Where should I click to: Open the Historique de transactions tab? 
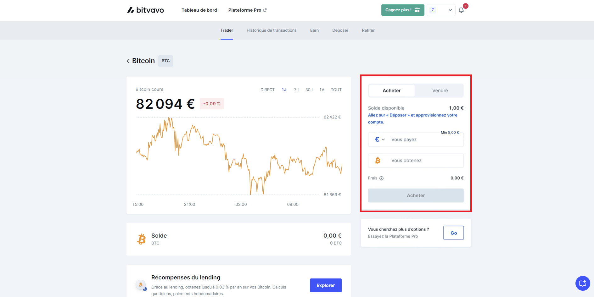[x=272, y=30]
